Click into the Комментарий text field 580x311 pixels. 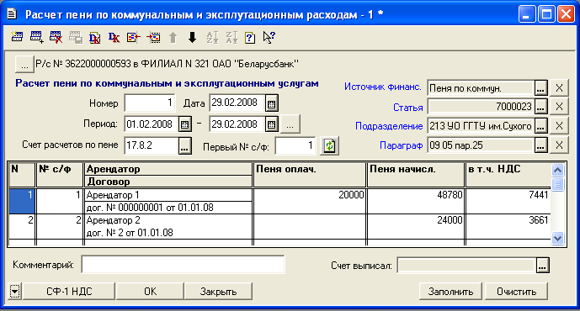click(183, 265)
